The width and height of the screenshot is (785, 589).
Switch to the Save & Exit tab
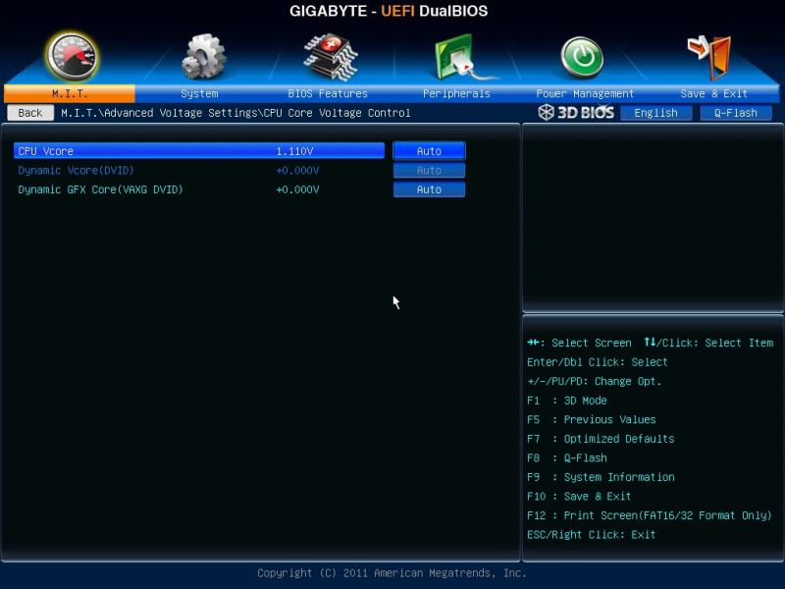coord(714,93)
